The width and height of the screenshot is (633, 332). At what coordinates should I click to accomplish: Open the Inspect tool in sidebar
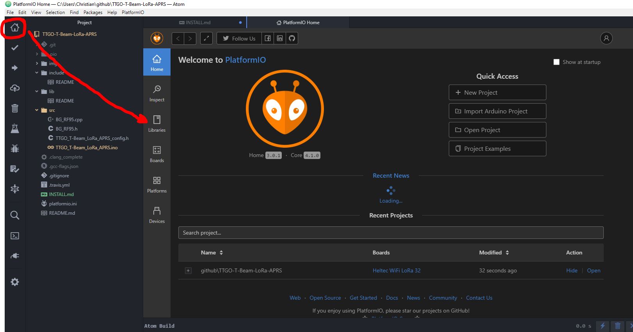(157, 93)
